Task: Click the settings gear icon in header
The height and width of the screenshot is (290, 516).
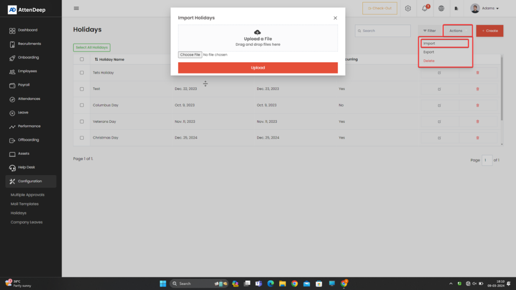Action: tap(408, 9)
